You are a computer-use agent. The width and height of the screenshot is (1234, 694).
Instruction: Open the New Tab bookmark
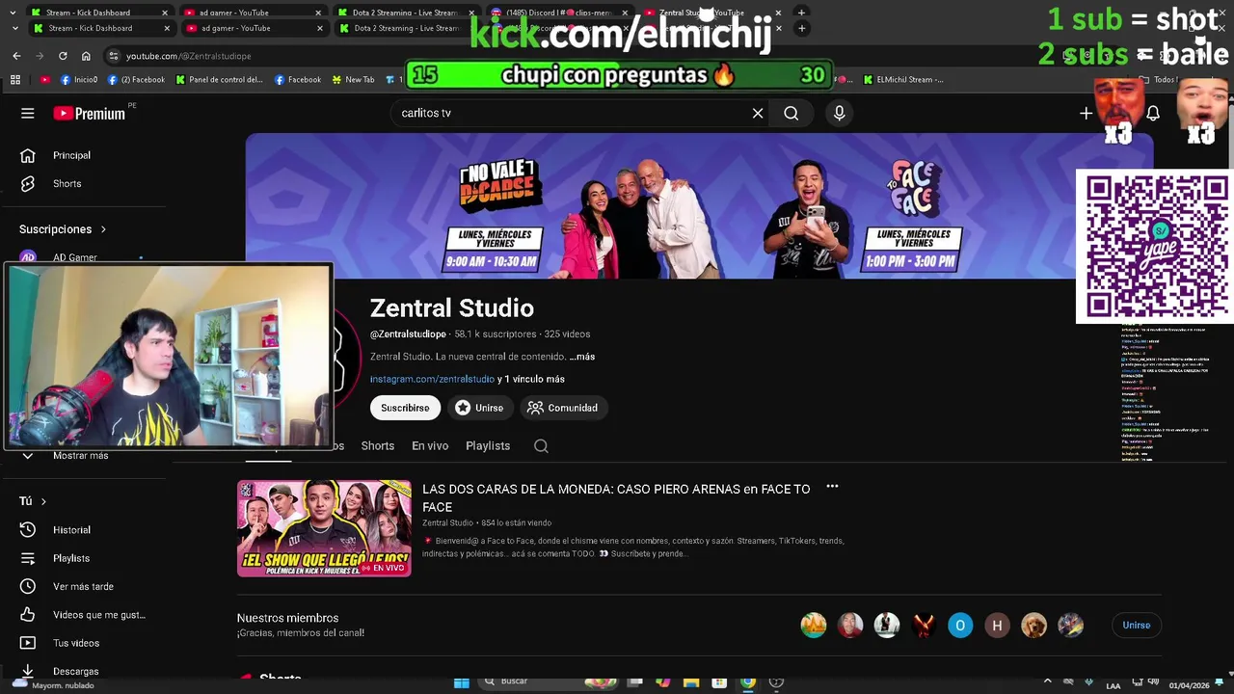(x=354, y=80)
